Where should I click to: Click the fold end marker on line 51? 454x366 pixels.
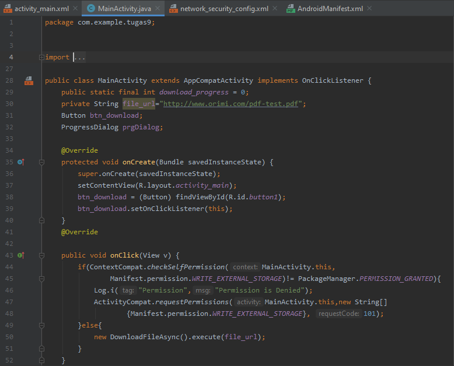(41, 349)
